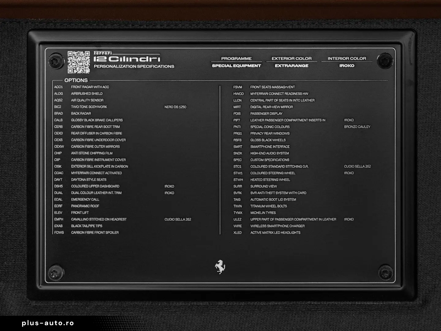Open the plus-auto.ro watermark link
The width and height of the screenshot is (441, 331).
pyautogui.click(x=48, y=323)
